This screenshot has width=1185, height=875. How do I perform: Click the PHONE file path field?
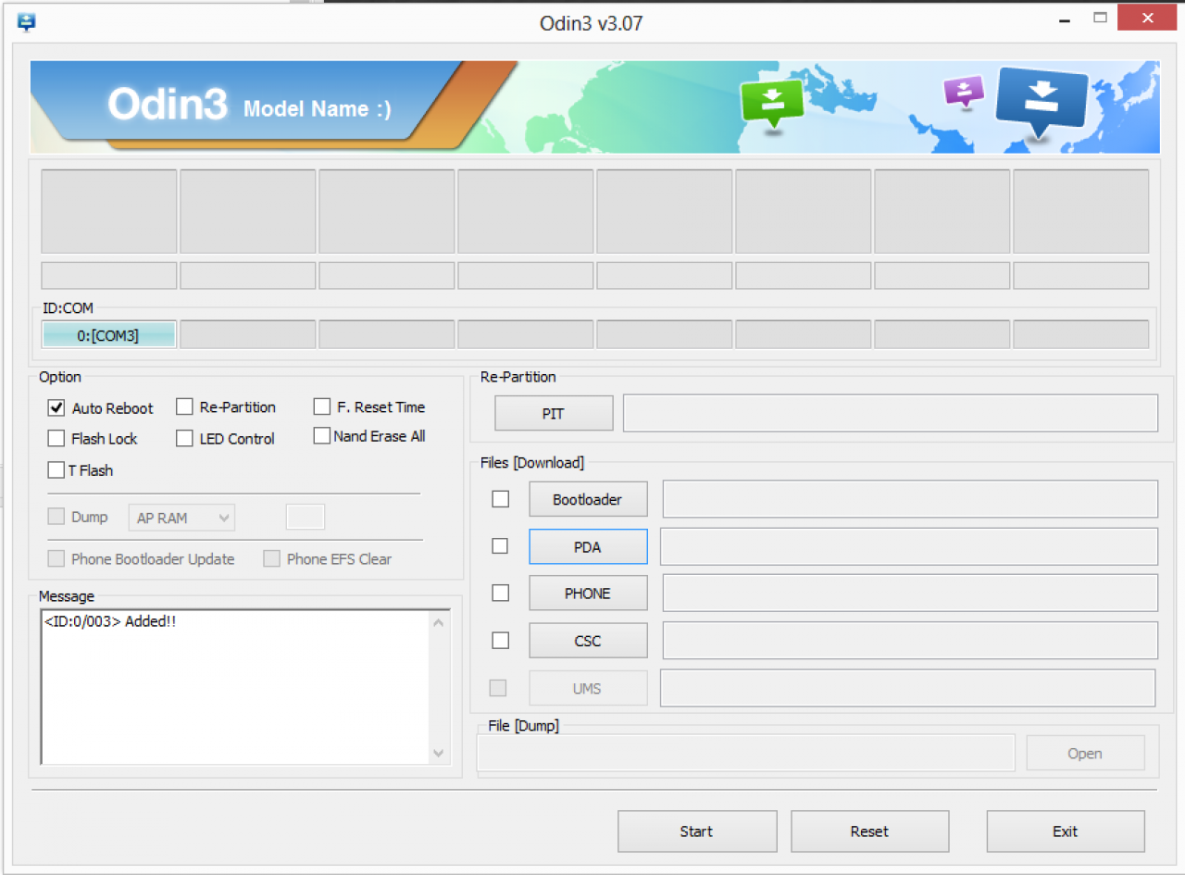pos(911,593)
